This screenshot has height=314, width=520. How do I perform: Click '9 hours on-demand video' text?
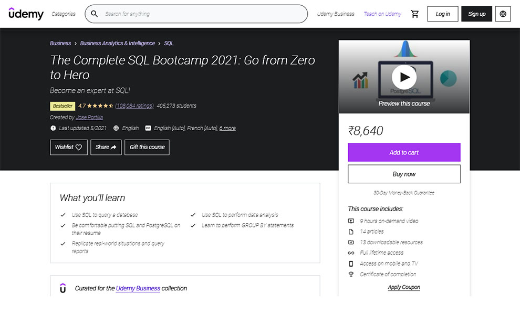[389, 221]
